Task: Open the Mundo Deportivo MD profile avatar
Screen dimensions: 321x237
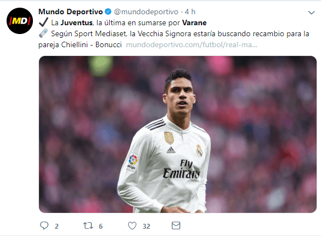Action: [x=20, y=21]
